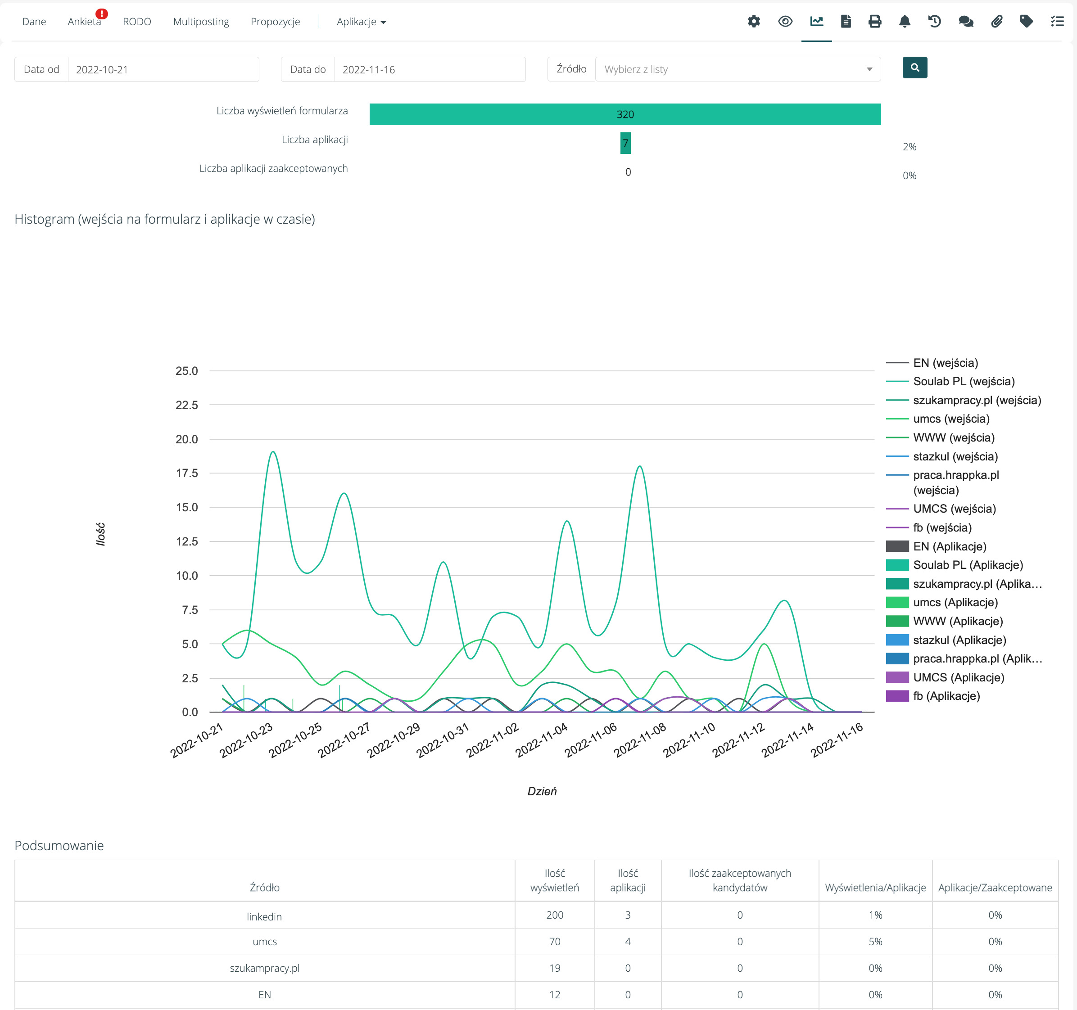Open notifications bell icon
The image size is (1077, 1010).
click(904, 22)
